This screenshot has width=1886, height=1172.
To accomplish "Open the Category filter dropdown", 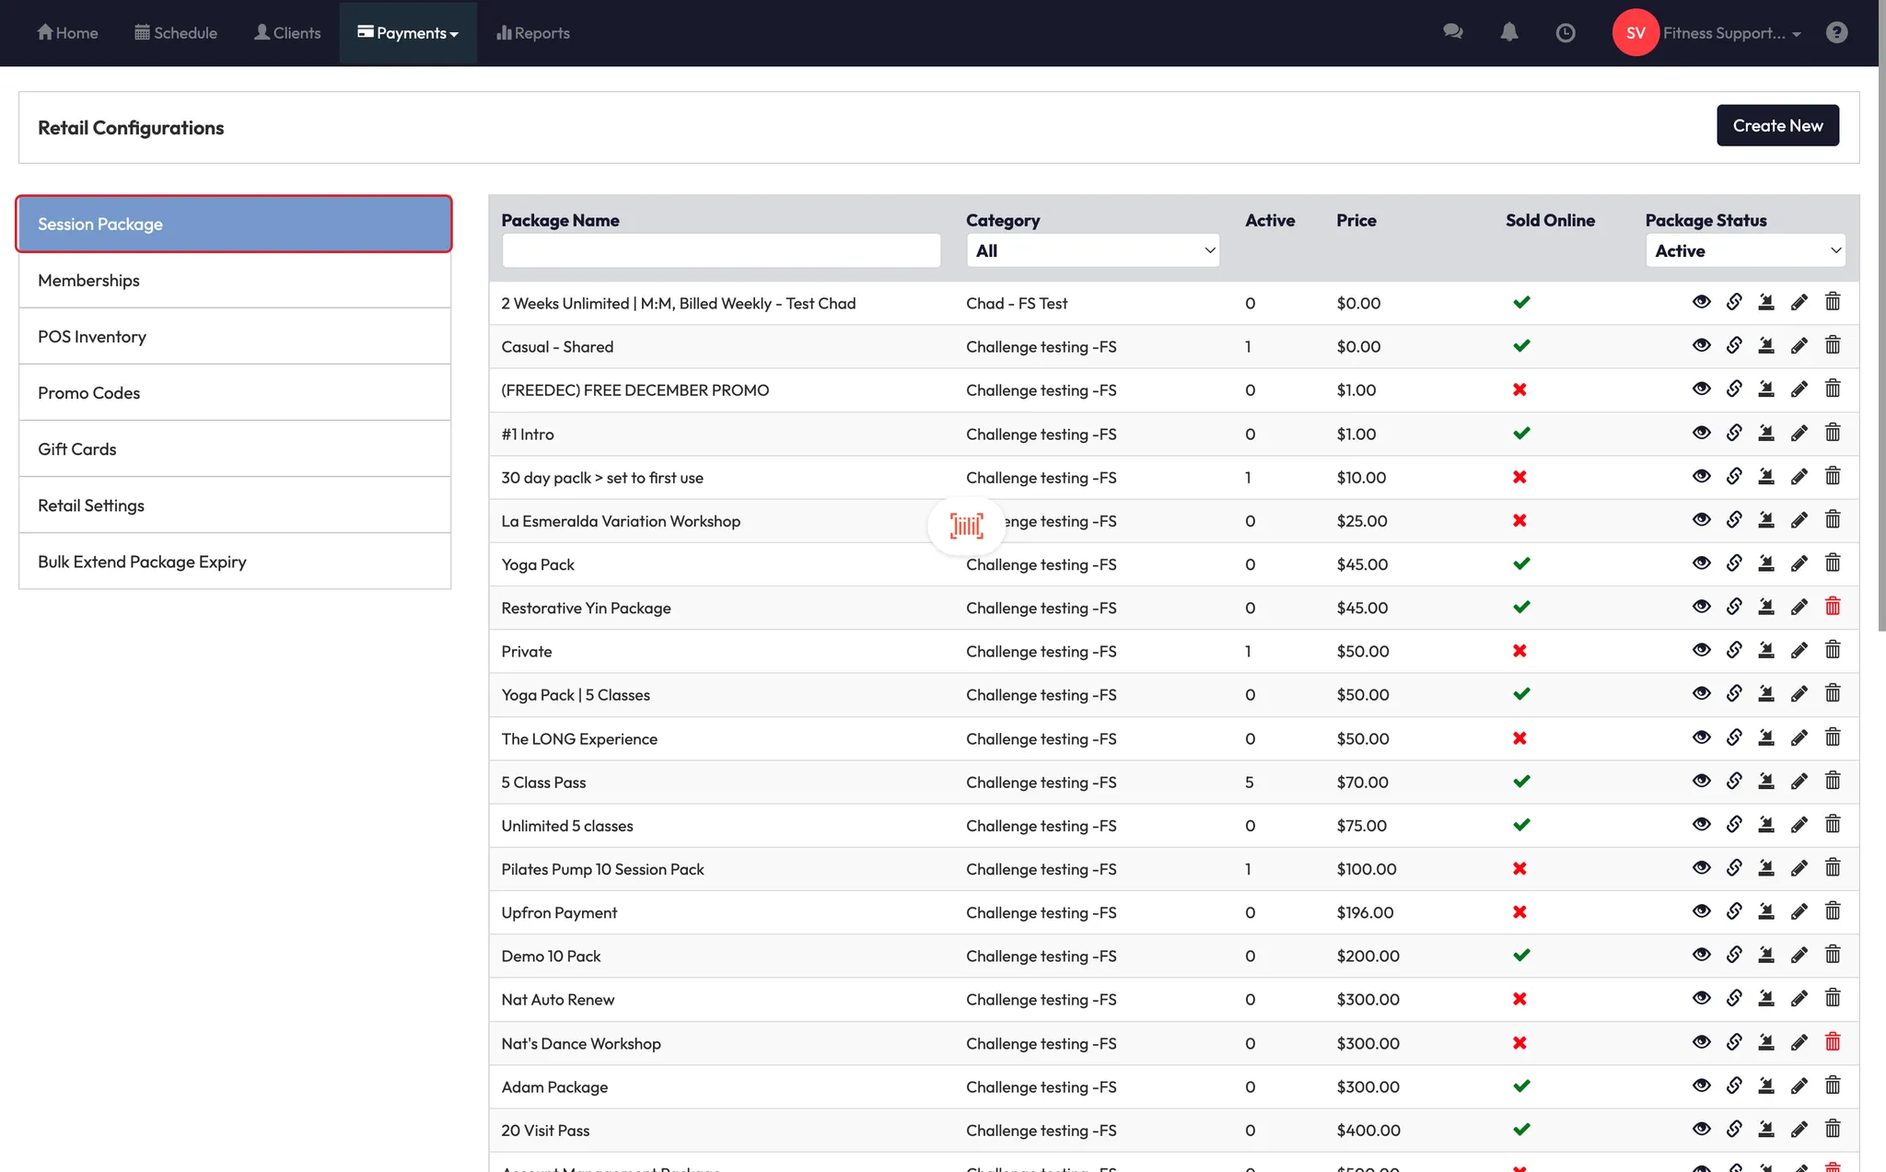I will point(1092,250).
